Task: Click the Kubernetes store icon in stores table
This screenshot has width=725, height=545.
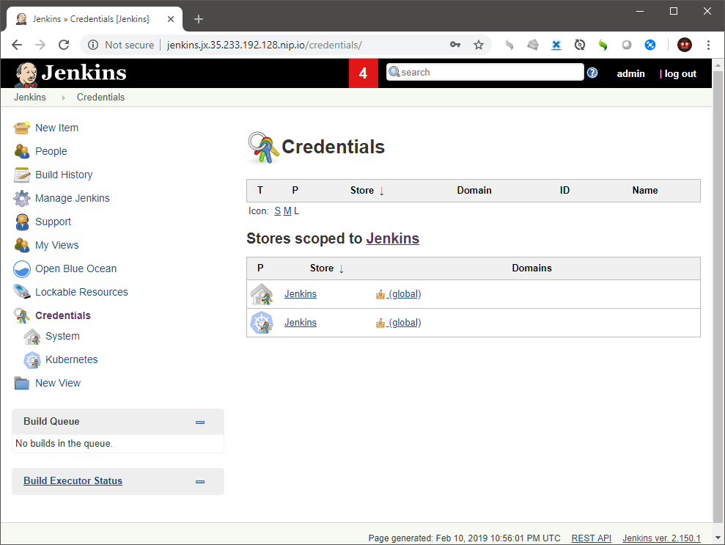Action: (x=262, y=323)
